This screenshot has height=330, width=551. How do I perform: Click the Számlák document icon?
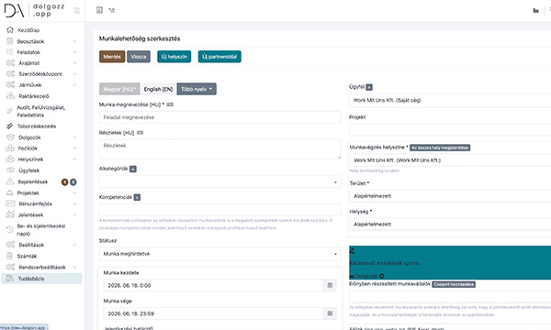click(x=10, y=256)
